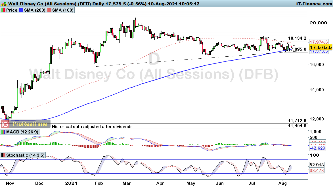Viewport: 333px width, 187px height.
Task: Click the resistance level label 18,134.2
Action: pos(297,38)
